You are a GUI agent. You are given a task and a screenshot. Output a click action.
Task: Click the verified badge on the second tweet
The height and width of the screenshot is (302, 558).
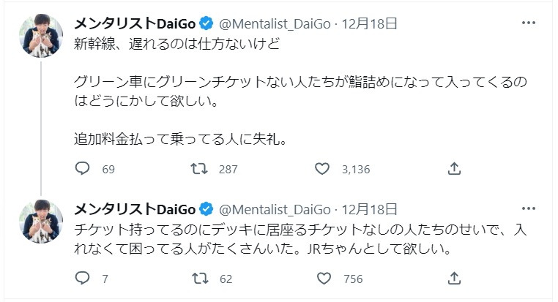pos(207,208)
